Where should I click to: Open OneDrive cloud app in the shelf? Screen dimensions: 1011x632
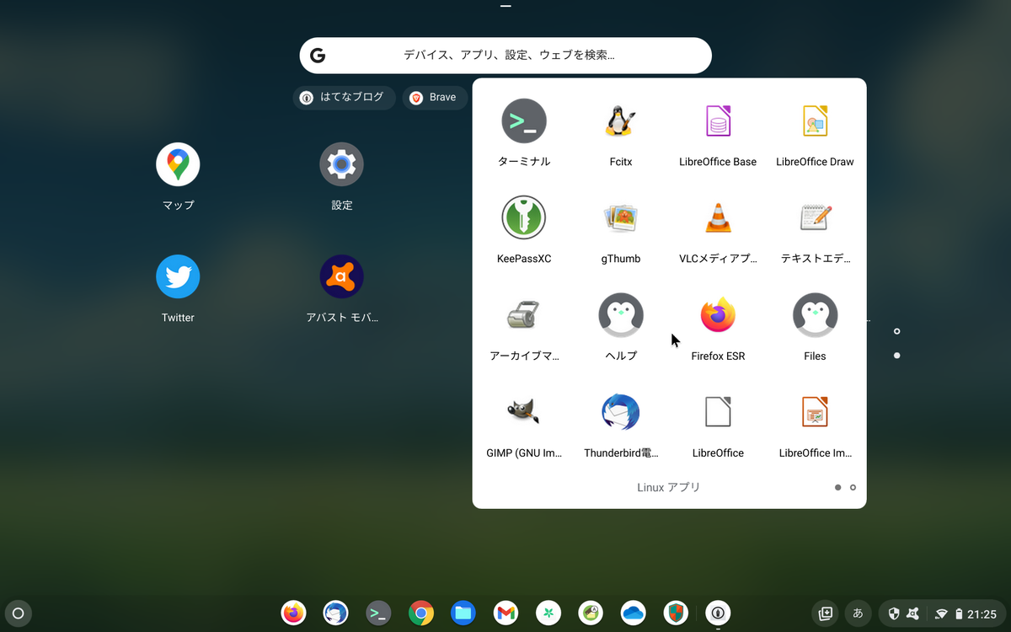point(633,613)
